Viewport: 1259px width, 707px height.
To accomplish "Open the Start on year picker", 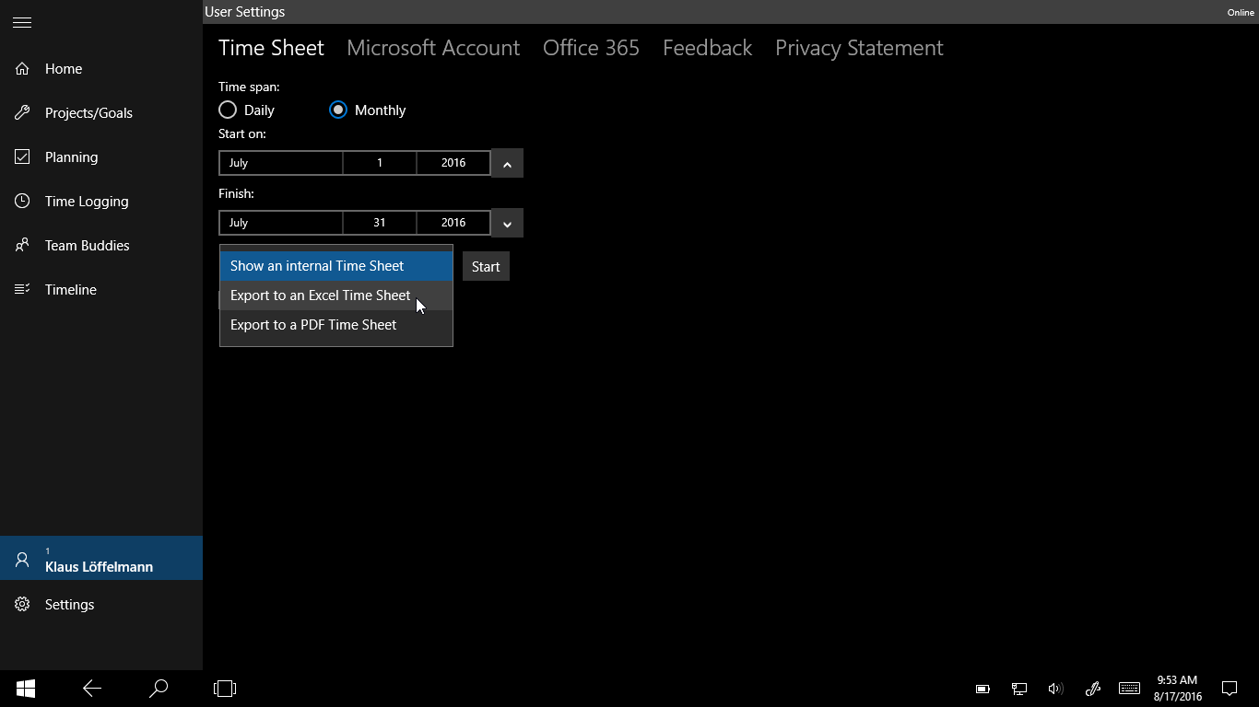I will click(453, 163).
